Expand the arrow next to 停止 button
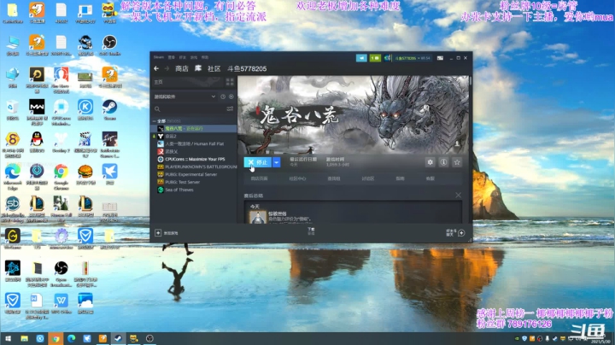Image resolution: width=615 pixels, height=345 pixels. pyautogui.click(x=277, y=162)
